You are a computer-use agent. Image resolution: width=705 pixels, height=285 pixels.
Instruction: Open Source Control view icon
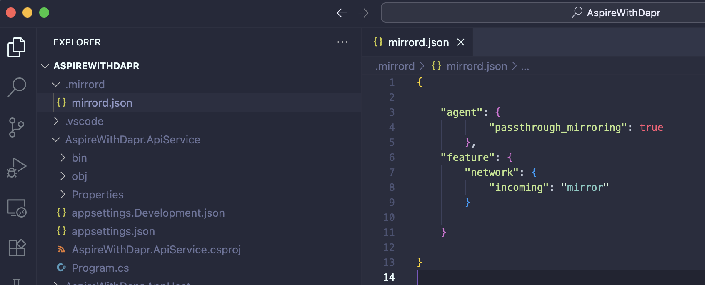[16, 127]
